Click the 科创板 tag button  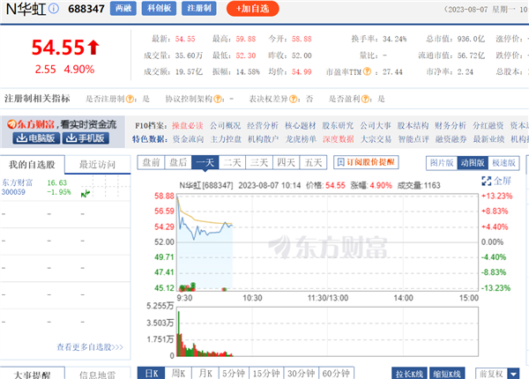click(159, 9)
